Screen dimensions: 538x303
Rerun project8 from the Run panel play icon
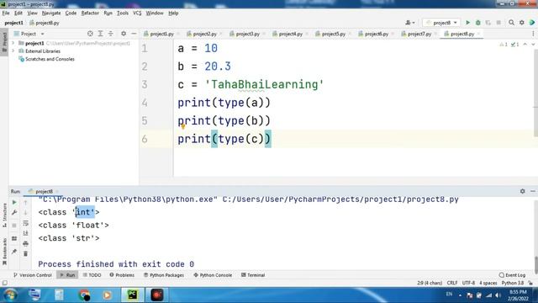pyautogui.click(x=14, y=202)
